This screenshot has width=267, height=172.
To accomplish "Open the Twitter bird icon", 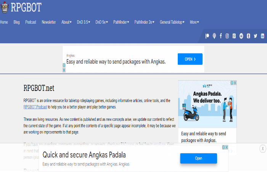I will coord(256,36).
